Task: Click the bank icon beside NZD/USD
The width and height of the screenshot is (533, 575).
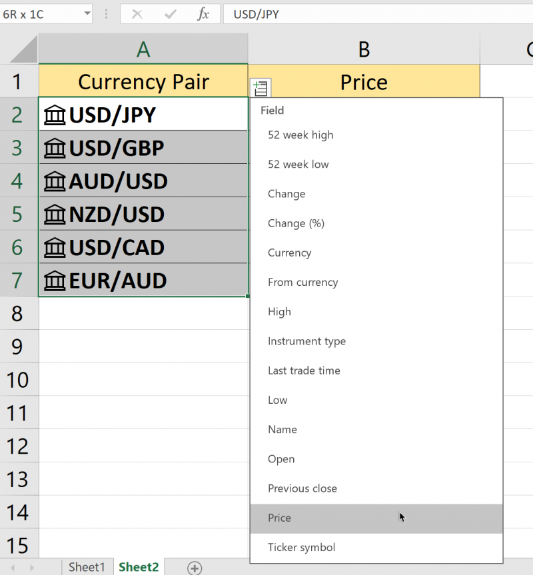Action: [x=54, y=214]
